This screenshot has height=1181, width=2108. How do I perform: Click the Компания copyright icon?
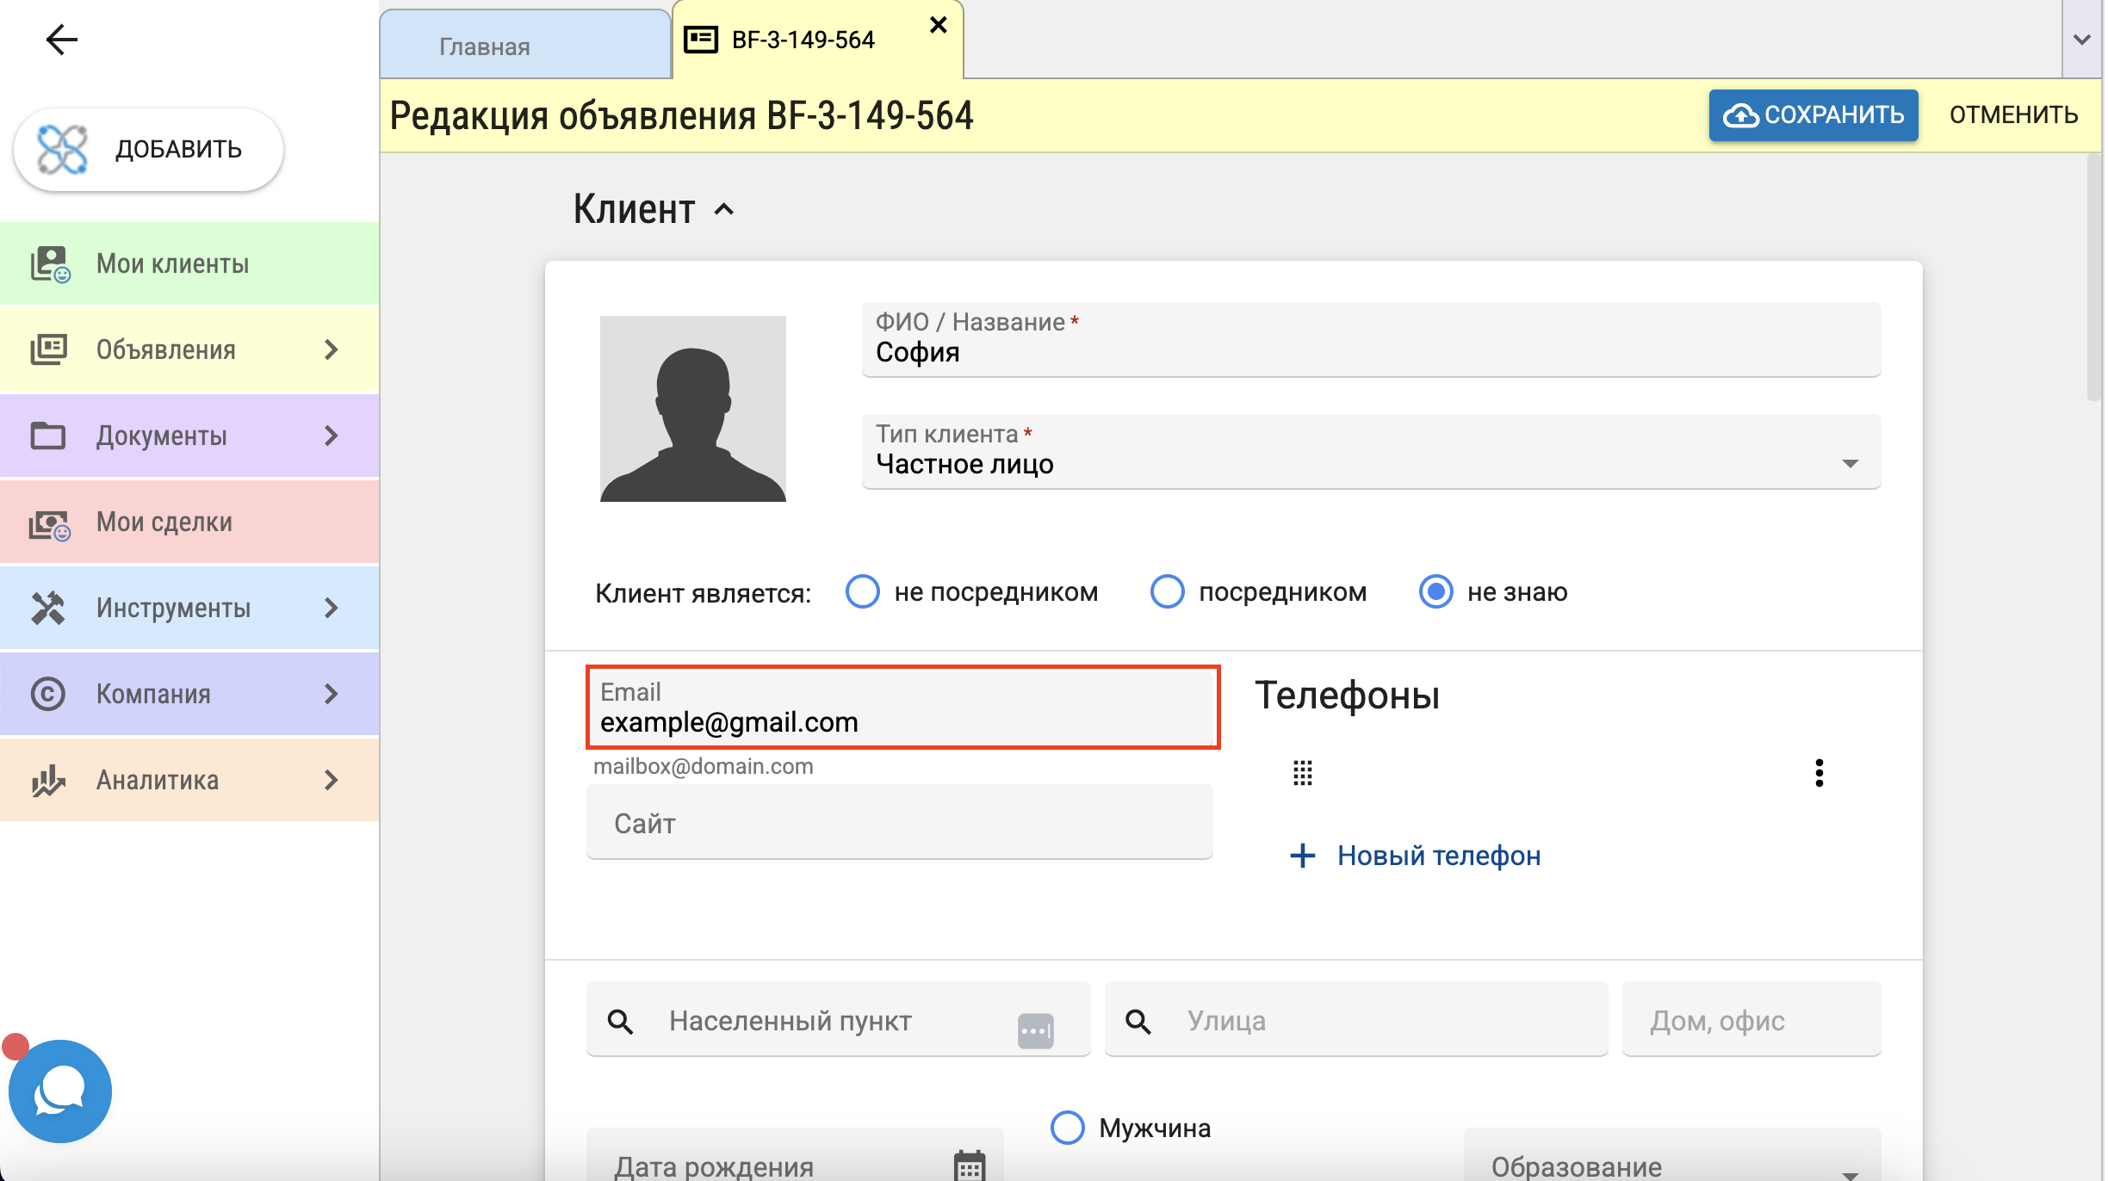(48, 694)
